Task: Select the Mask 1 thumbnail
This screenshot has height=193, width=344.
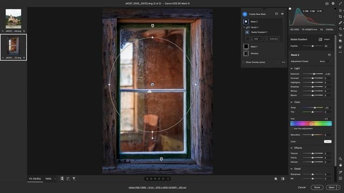Action: pyautogui.click(x=246, y=47)
